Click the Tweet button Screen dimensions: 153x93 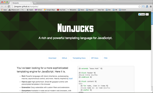(142, 14)
